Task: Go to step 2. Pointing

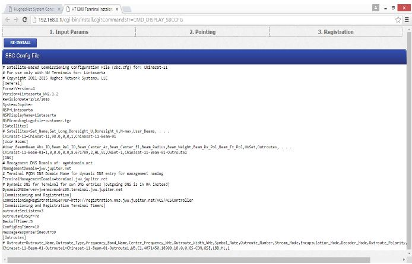Action: pos(202,32)
